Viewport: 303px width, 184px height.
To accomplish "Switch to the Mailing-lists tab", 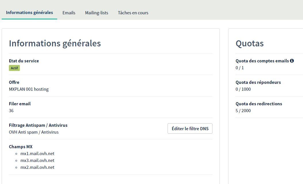I will [97, 13].
